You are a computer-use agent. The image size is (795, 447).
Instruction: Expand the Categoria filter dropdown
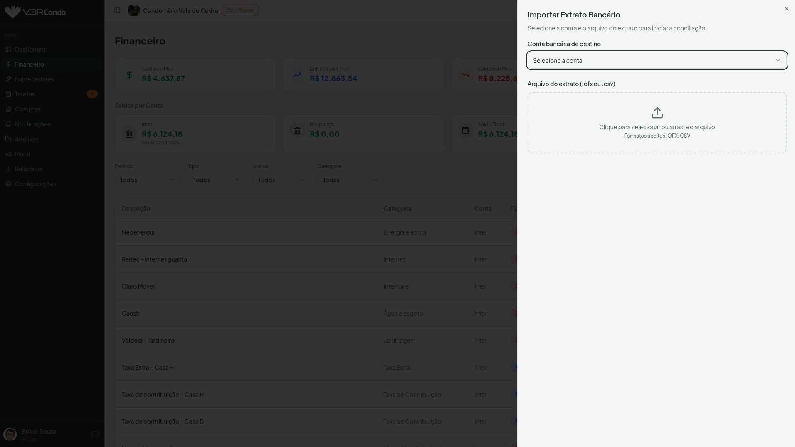pyautogui.click(x=350, y=180)
